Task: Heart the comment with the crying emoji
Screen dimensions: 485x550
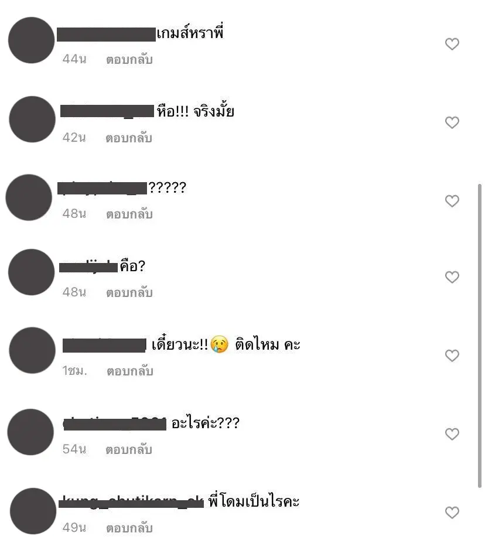Action: pos(452,356)
